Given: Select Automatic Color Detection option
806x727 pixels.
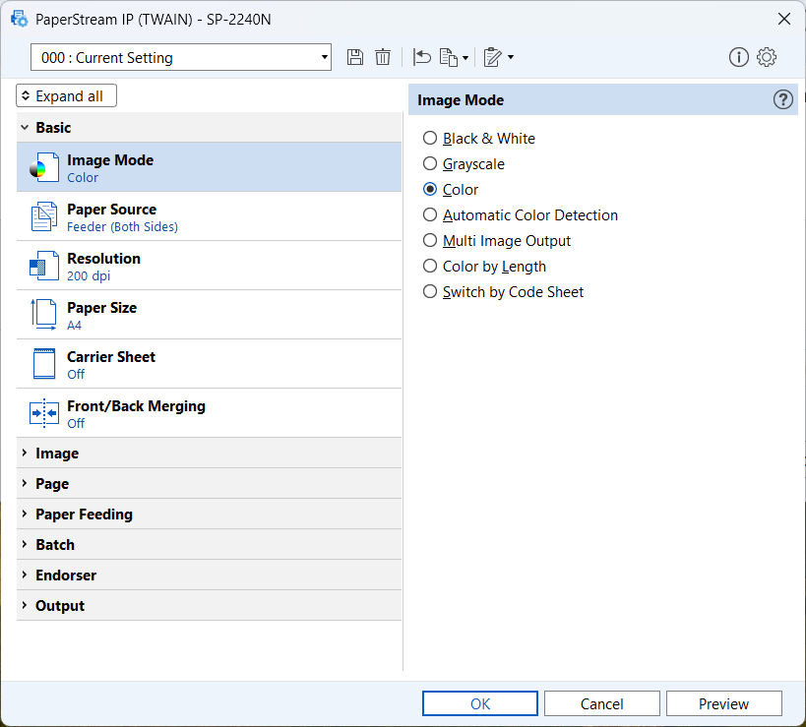Looking at the screenshot, I should pyautogui.click(x=430, y=214).
